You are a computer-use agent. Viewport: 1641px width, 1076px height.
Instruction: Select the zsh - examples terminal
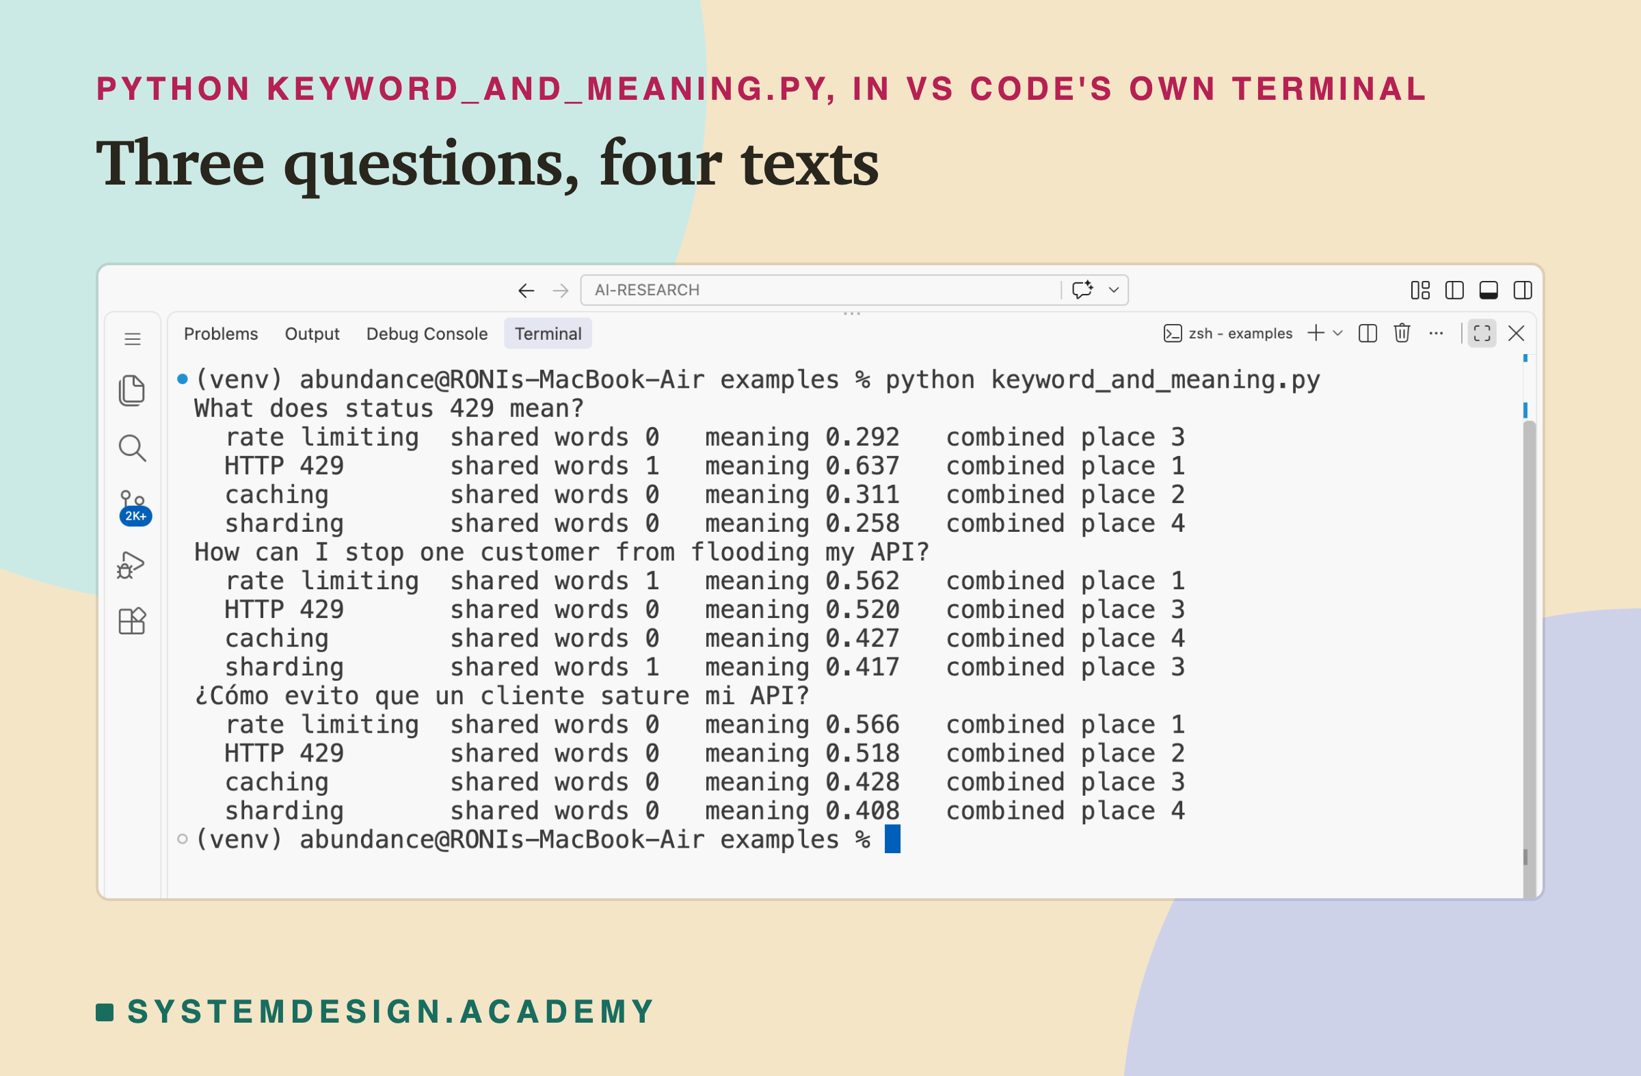1227,334
